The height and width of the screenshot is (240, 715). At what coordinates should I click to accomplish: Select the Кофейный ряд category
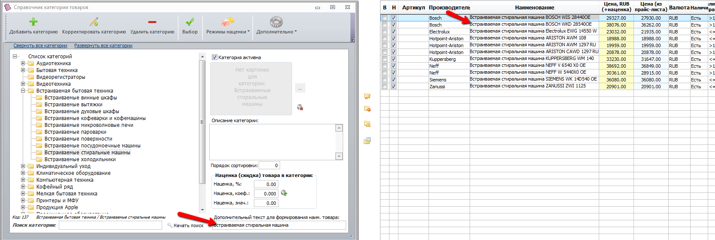(54, 187)
